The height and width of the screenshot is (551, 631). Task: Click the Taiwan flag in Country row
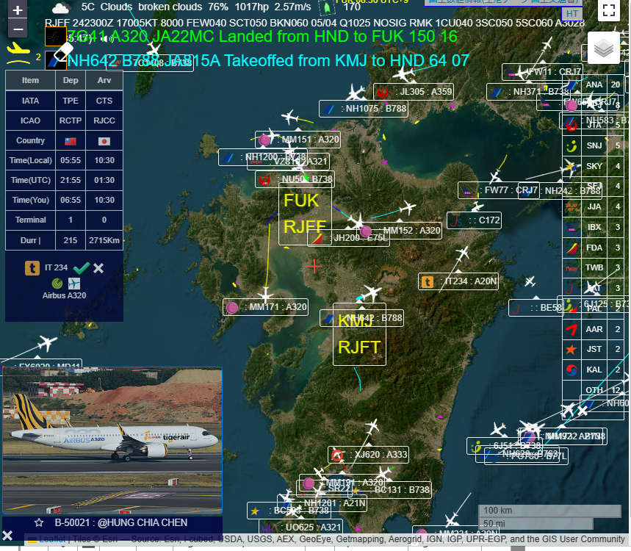pos(71,141)
